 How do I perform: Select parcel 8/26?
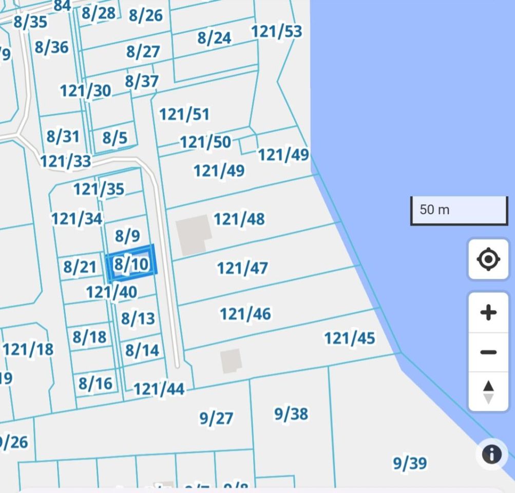(x=145, y=15)
